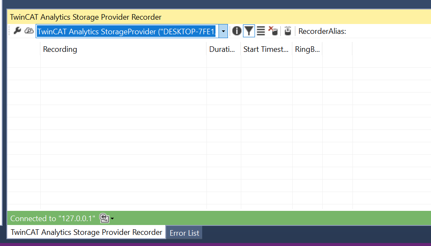Image resolution: width=431 pixels, height=246 pixels.
Task: Open the wrench settings icon
Action: (17, 30)
